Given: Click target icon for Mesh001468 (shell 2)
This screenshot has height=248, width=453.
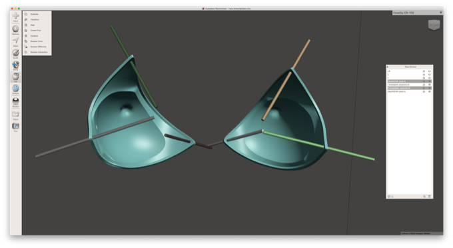Looking at the screenshot, I should (424, 91).
